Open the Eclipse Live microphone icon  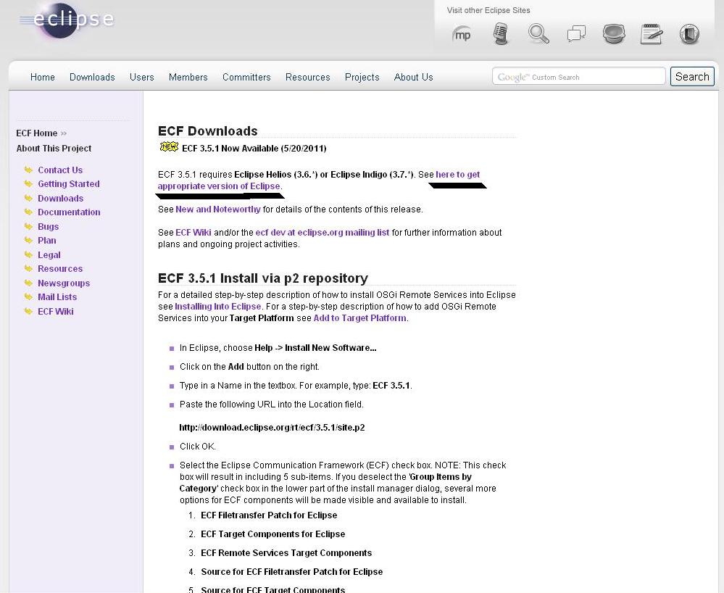[501, 34]
